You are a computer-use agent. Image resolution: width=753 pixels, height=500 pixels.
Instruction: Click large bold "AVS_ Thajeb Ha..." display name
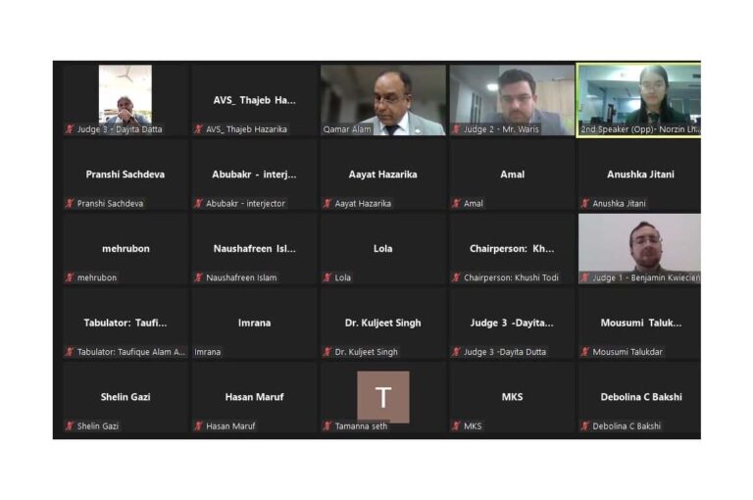255,100
